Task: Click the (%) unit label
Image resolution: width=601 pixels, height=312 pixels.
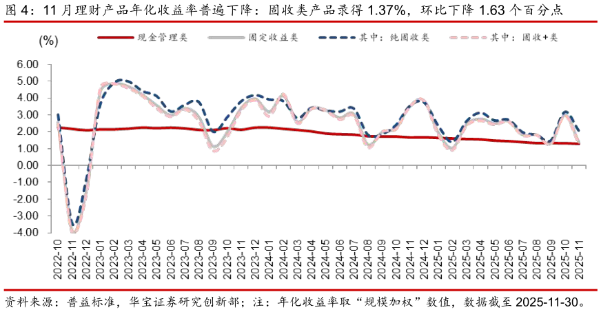Action: [48, 41]
